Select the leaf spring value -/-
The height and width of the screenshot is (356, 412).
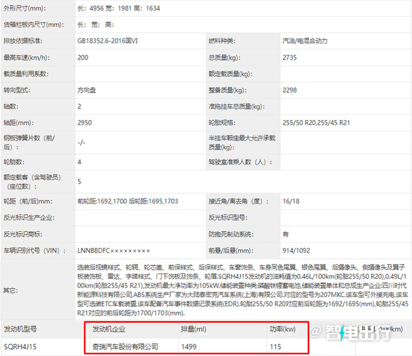[x=81, y=142]
